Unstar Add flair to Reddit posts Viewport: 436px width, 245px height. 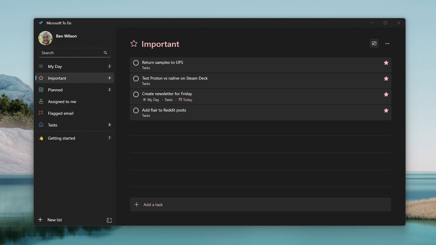point(386,110)
